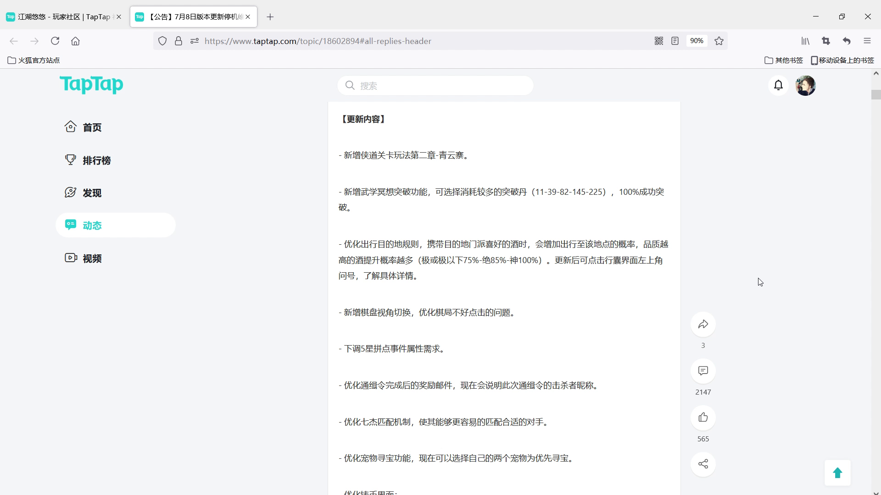Click the back-to-top arrow button
Viewport: 881px width, 495px height.
[x=837, y=473]
